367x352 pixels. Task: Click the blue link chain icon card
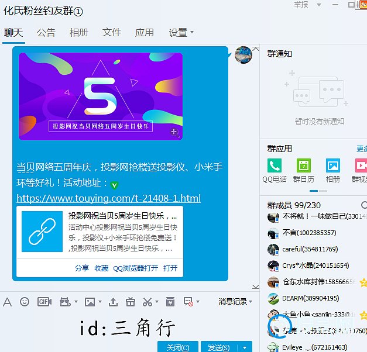42,232
